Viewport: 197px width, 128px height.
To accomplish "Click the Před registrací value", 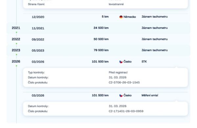I will [118, 73].
